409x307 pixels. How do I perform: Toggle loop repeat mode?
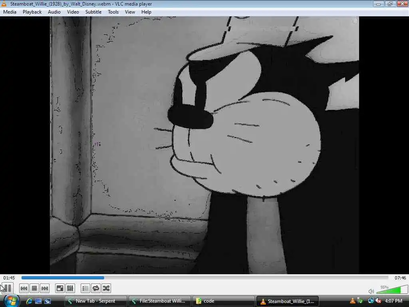coord(96,288)
